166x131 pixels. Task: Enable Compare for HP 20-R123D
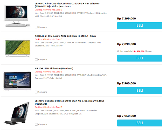click(36, 92)
